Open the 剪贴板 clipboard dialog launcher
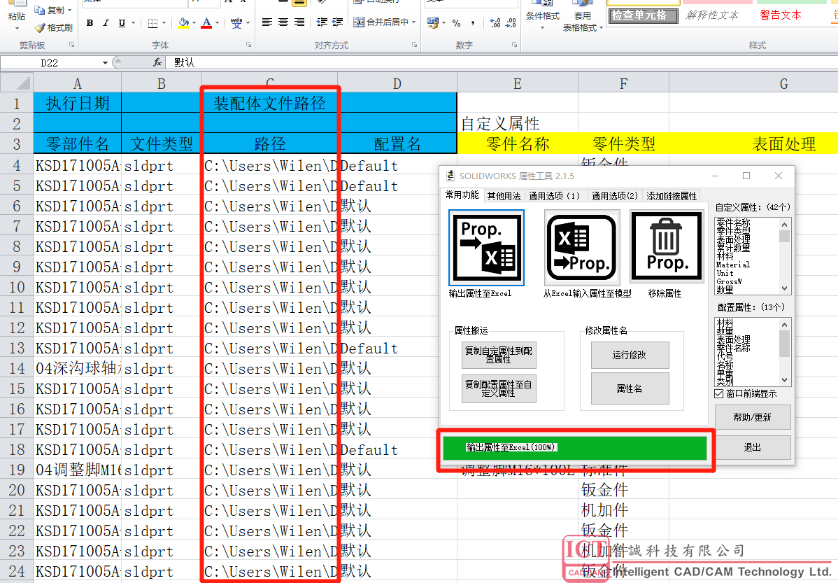This screenshot has height=583, width=838. click(x=71, y=45)
